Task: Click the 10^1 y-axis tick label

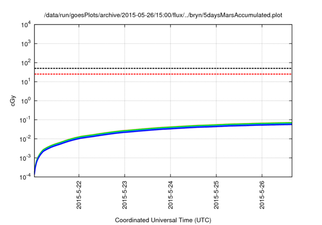Action: pos(26,82)
